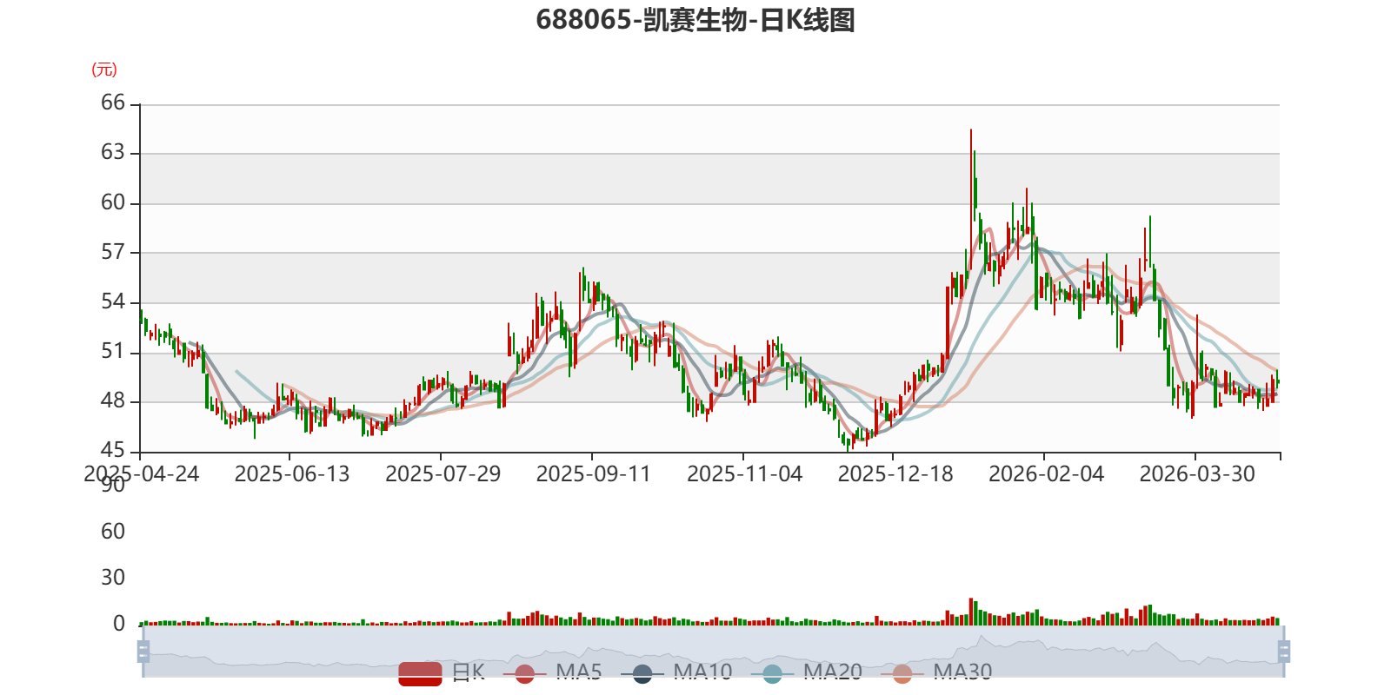Click the tallest red volume bar
Image resolution: width=1391 pixels, height=695 pixels.
[x=971, y=612]
